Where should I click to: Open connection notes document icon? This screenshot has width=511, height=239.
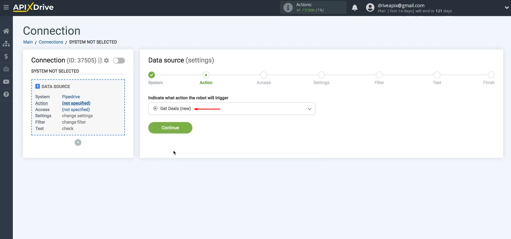(x=100, y=61)
